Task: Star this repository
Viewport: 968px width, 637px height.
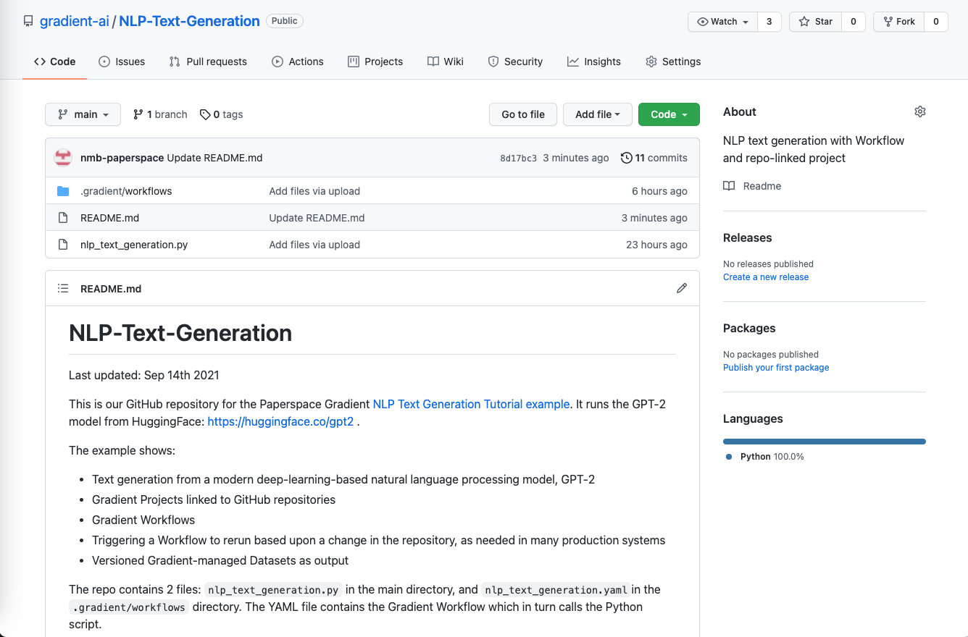Action: pos(816,22)
